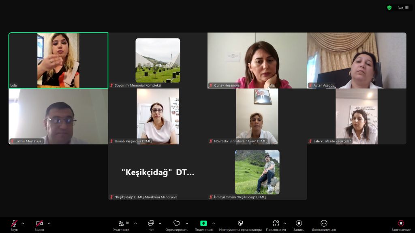Unmute microphone with the Звук button
This screenshot has width=415, height=233.
14,225
